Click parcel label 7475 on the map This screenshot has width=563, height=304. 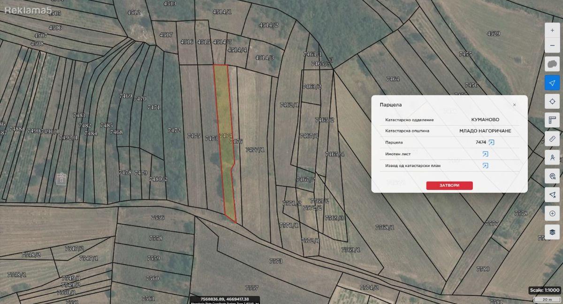click(194, 136)
